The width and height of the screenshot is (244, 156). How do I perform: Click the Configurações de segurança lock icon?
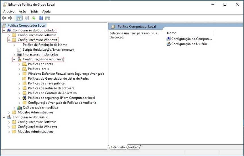click(20, 59)
